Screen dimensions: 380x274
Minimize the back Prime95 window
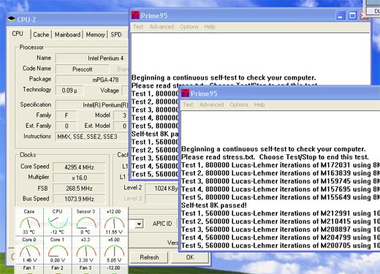[x=341, y=16]
